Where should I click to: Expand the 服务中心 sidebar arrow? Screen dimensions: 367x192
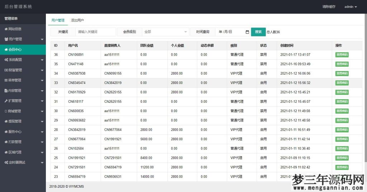[x=42, y=132]
